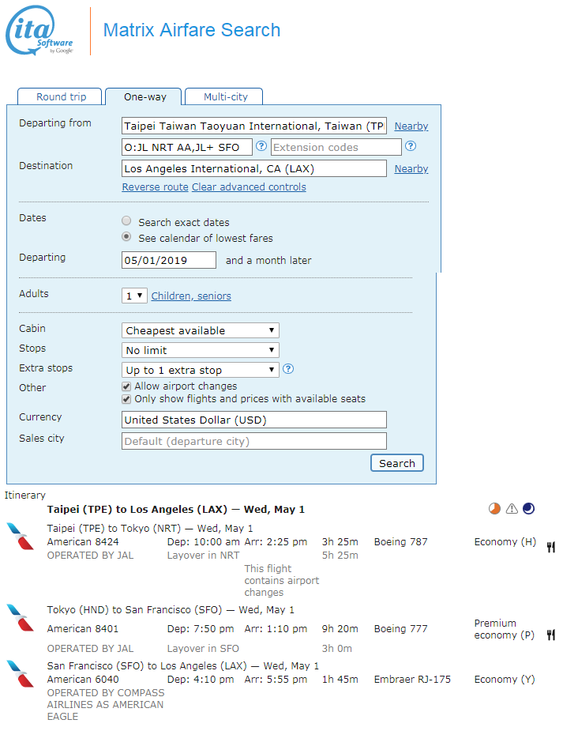563x731 pixels.
Task: Click 'OPERATED BY COMPASS AIRLINES' text
Action: [106, 704]
